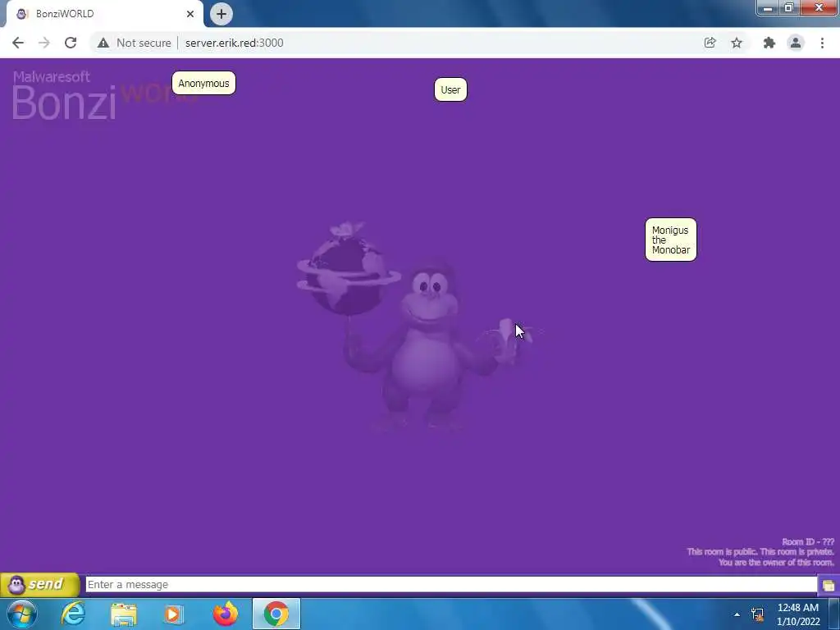Click the Back navigation arrow in Chrome
840x630 pixels.
pyautogui.click(x=18, y=43)
